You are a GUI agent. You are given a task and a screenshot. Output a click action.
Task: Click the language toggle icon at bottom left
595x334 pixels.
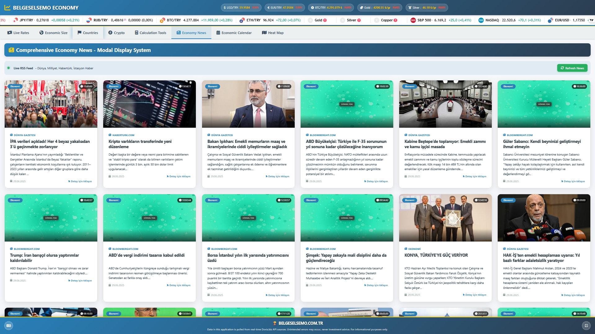[x=9, y=325]
